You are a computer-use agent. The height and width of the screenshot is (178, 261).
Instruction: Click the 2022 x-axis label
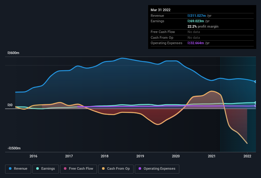pos(247,156)
